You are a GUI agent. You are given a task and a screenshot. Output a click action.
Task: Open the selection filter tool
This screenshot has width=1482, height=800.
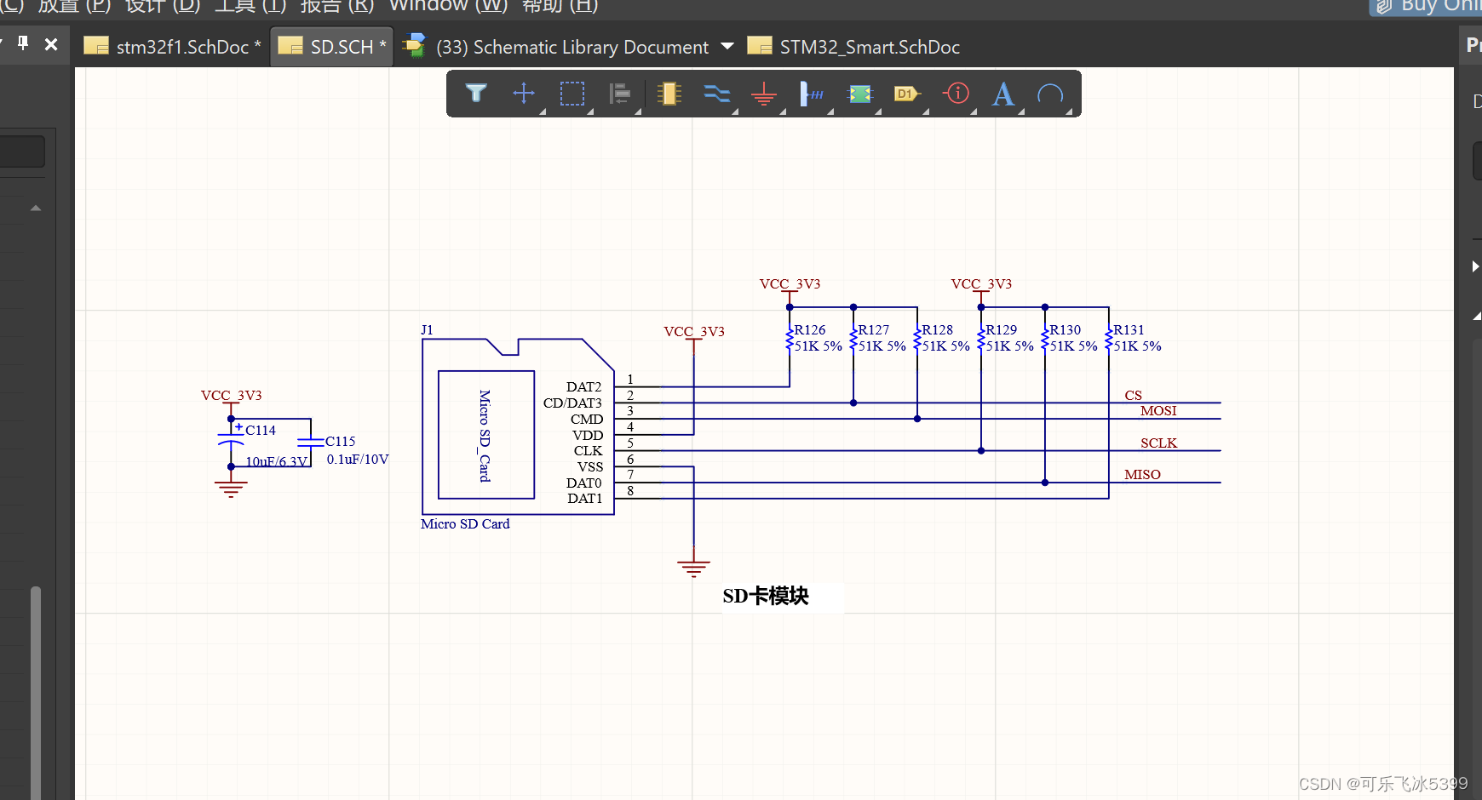pyautogui.click(x=476, y=93)
